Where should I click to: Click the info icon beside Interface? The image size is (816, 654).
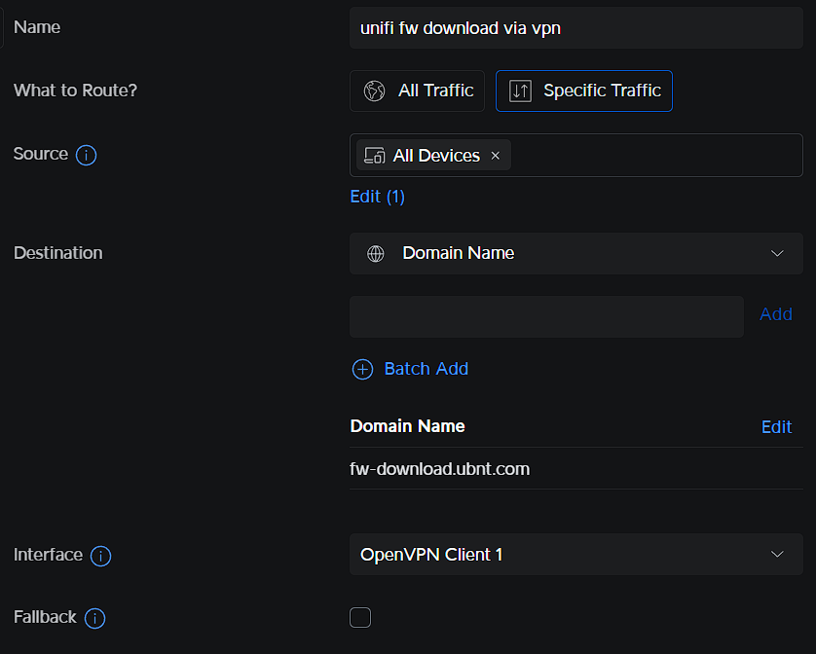click(100, 556)
